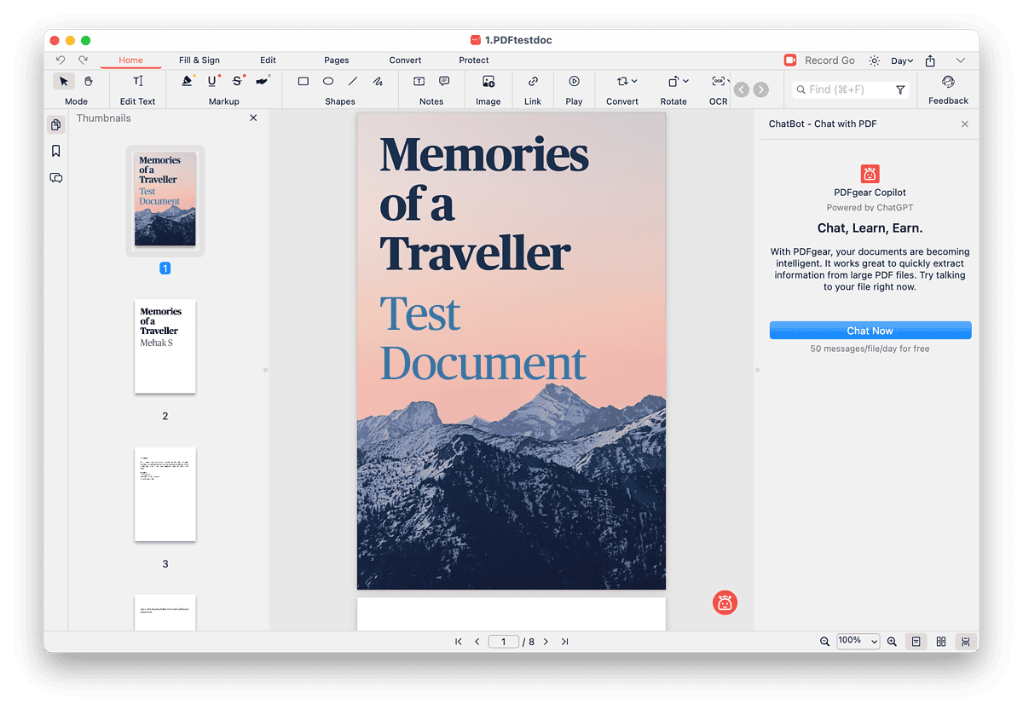Open the zoom percentage dropdown

pyautogui.click(x=858, y=641)
